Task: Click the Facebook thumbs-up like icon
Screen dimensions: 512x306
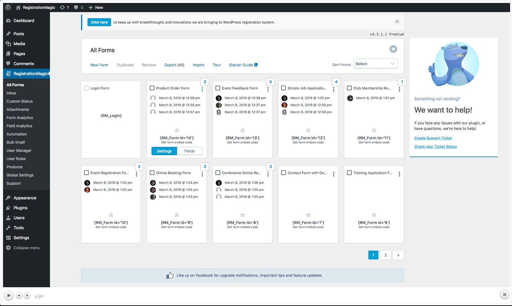Action: click(x=170, y=275)
